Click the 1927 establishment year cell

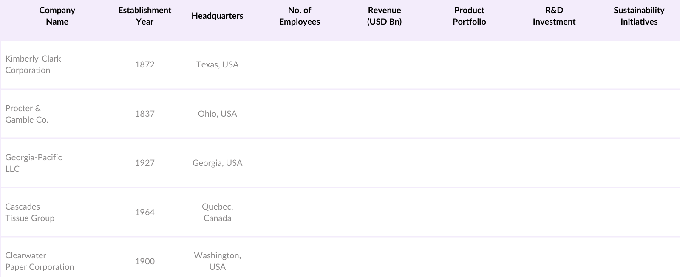[144, 163]
